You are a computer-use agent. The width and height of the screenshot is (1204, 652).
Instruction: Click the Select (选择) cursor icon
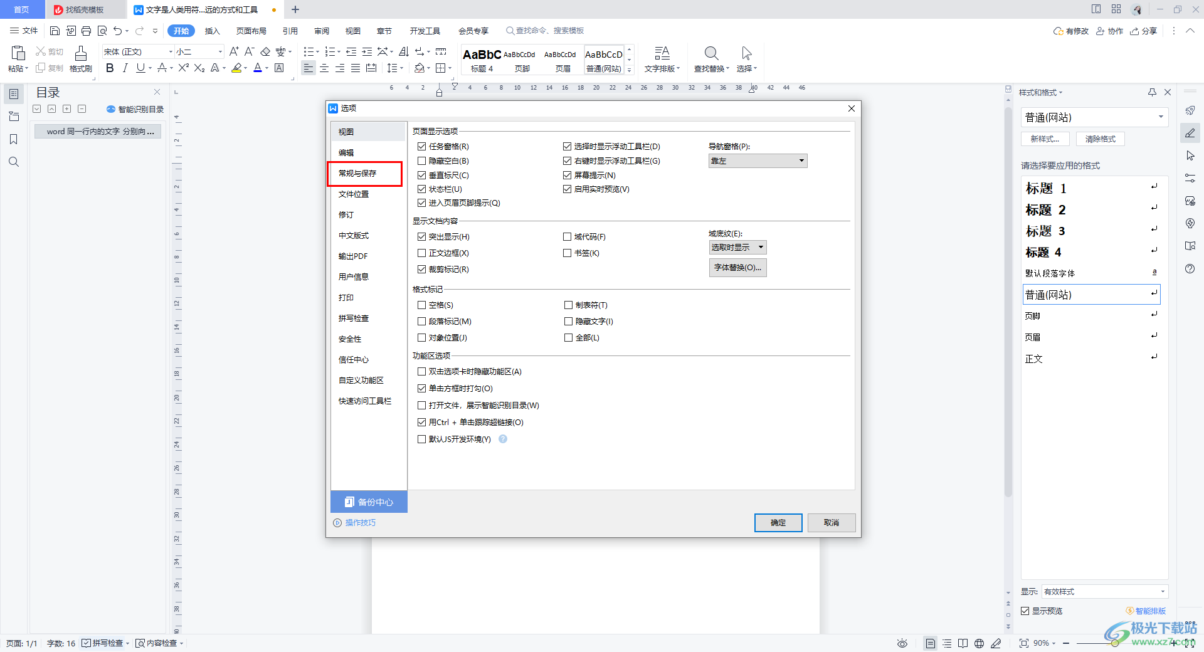pos(746,53)
